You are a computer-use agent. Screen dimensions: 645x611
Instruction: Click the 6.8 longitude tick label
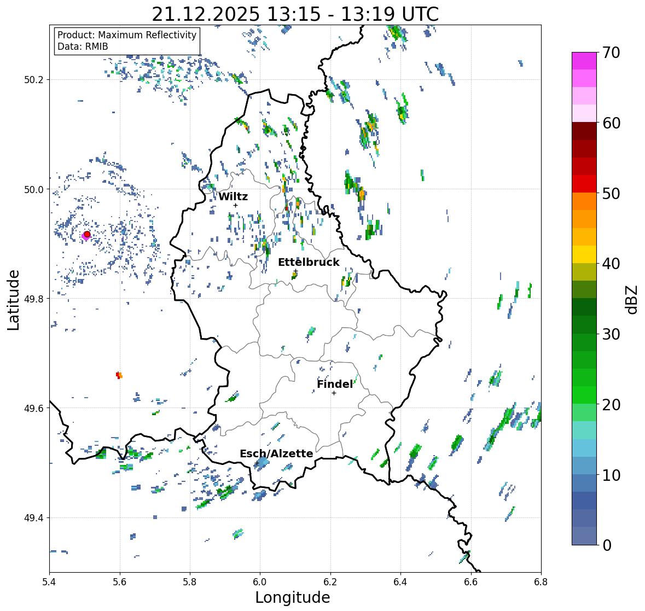[541, 581]
